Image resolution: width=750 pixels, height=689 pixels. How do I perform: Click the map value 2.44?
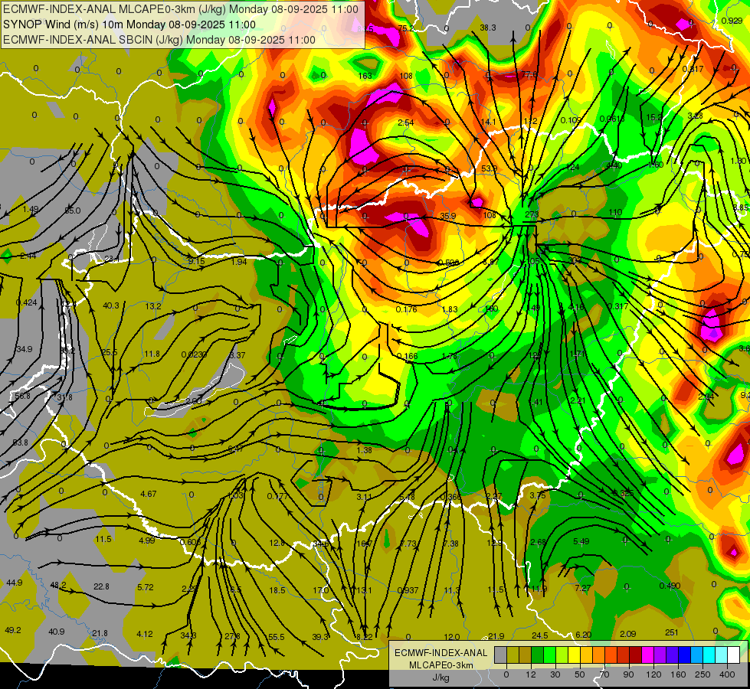28,256
